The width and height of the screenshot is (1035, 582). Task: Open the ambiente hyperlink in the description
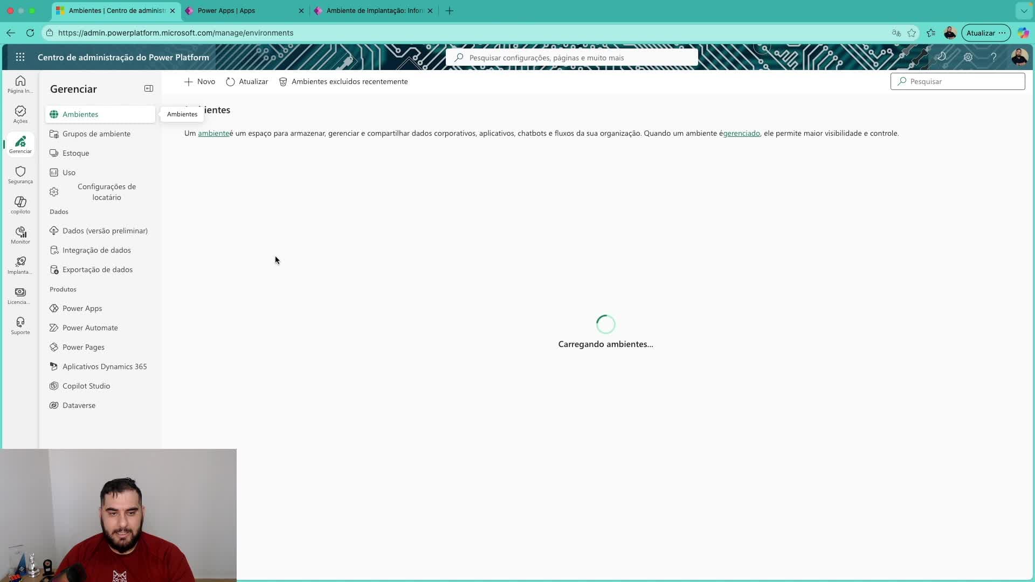[213, 134]
